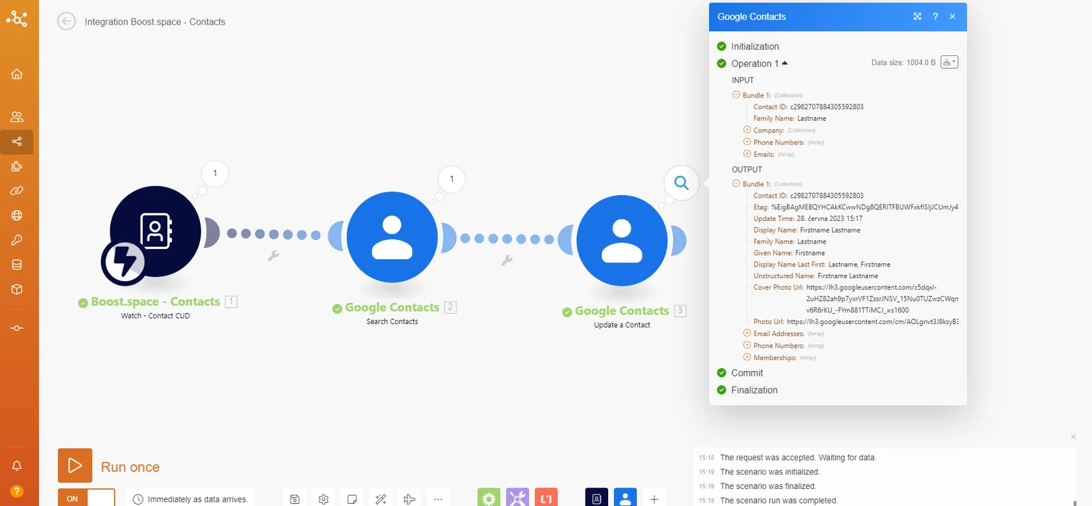Open the Notes icon in bottom toolbar
Image resolution: width=1092 pixels, height=506 pixels.
[352, 499]
